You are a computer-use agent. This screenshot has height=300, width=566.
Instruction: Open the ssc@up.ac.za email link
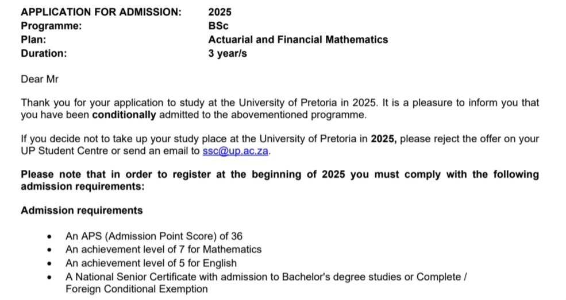click(236, 151)
